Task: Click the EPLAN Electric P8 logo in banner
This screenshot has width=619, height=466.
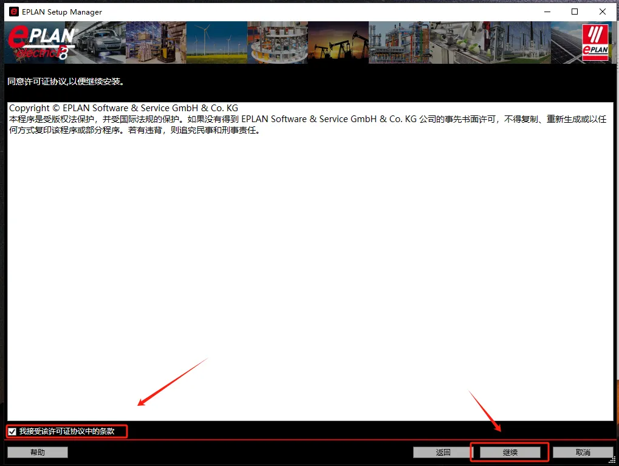Action: tap(41, 43)
